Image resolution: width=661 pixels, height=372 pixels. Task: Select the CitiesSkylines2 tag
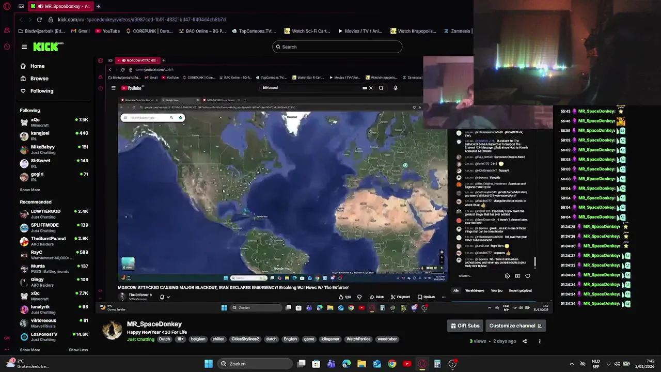tap(245, 339)
